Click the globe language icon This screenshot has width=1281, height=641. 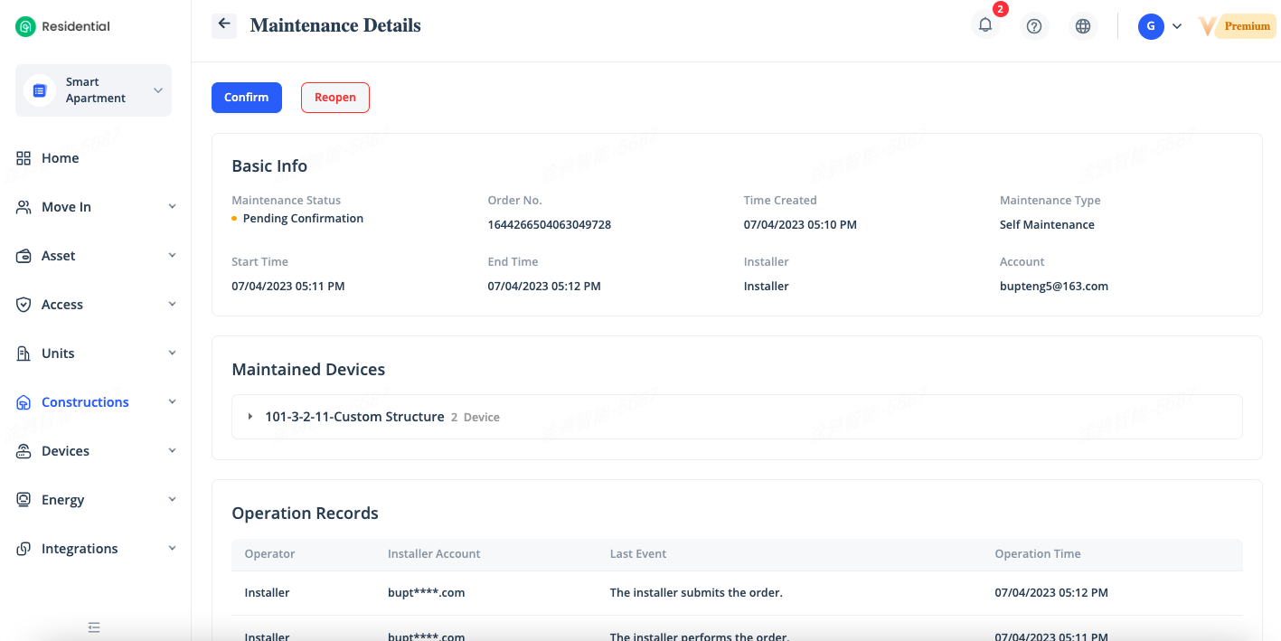point(1083,26)
